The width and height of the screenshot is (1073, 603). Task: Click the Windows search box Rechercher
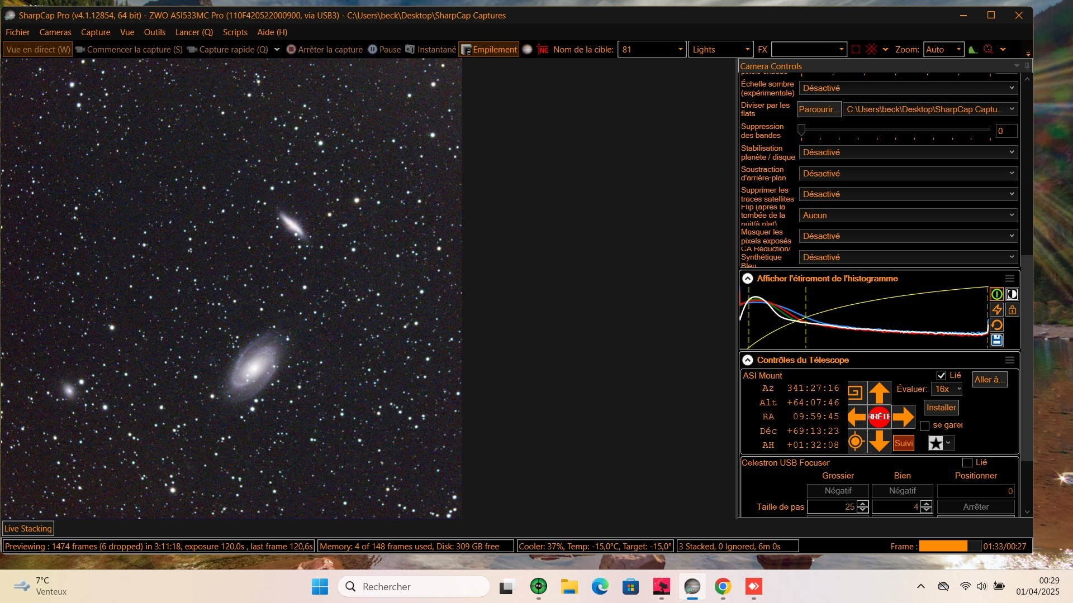pos(414,586)
